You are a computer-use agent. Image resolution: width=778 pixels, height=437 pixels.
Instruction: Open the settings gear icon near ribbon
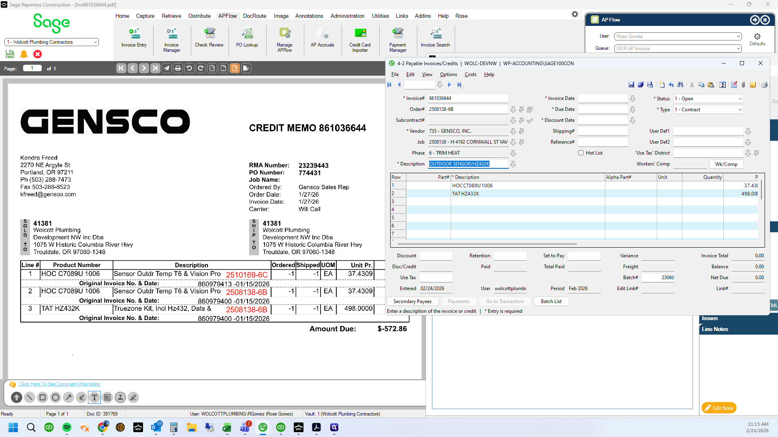pos(575,14)
